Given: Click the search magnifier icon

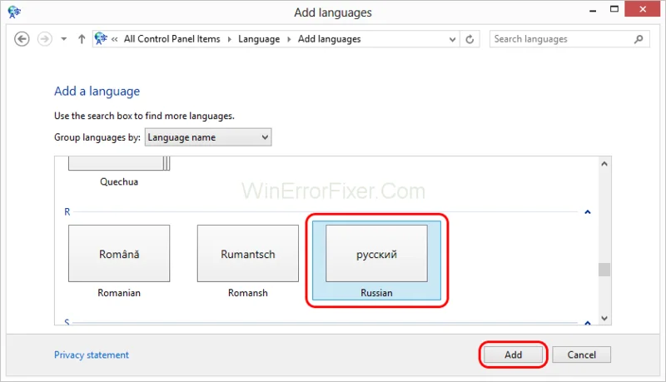Looking at the screenshot, I should (639, 39).
